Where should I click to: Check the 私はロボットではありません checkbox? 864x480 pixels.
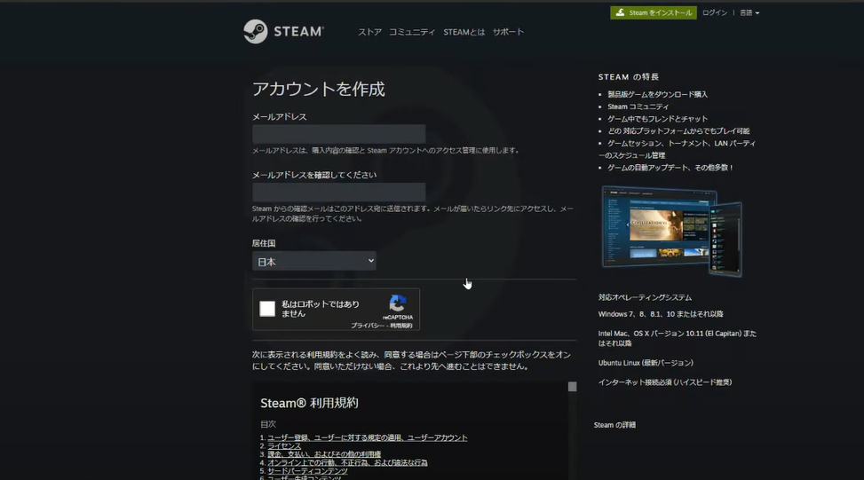[x=267, y=309]
